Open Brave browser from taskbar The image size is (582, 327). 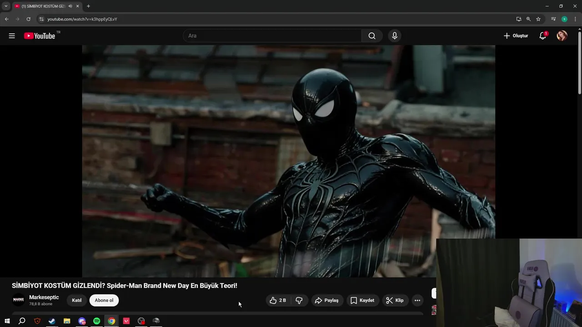[37, 321]
